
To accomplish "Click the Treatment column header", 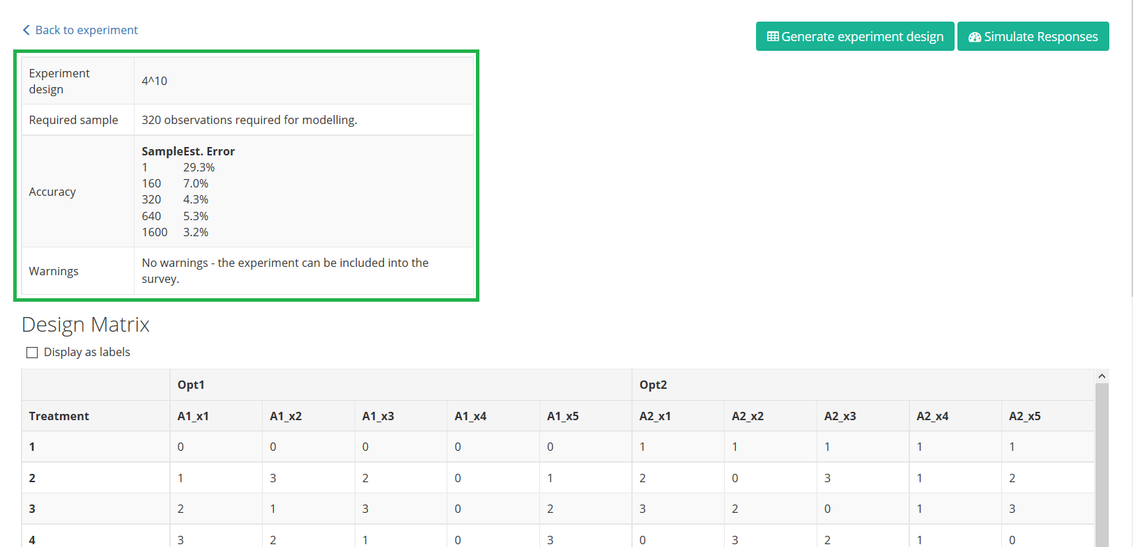I will coord(59,416).
